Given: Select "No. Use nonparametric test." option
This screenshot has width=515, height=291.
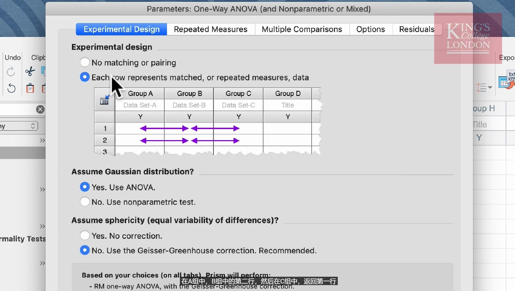Looking at the screenshot, I should (x=85, y=202).
